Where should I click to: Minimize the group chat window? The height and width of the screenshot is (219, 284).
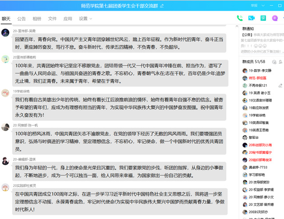tap(271, 6)
